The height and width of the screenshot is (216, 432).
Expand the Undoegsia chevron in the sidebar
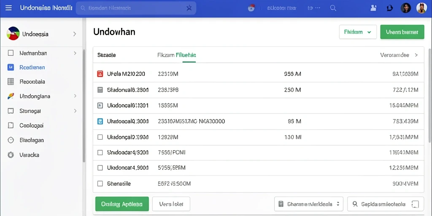click(75, 34)
